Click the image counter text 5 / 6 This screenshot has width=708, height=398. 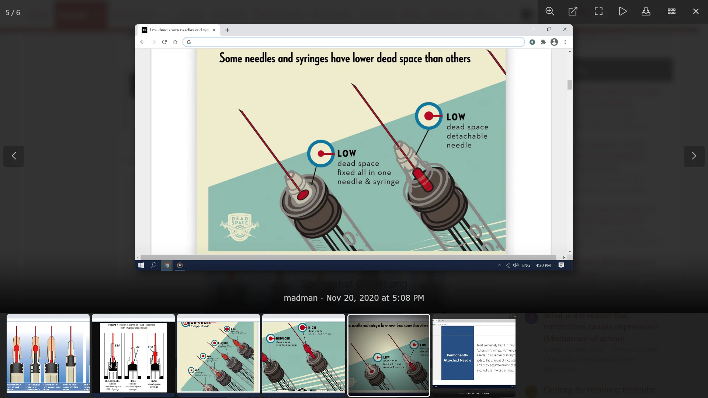point(13,13)
